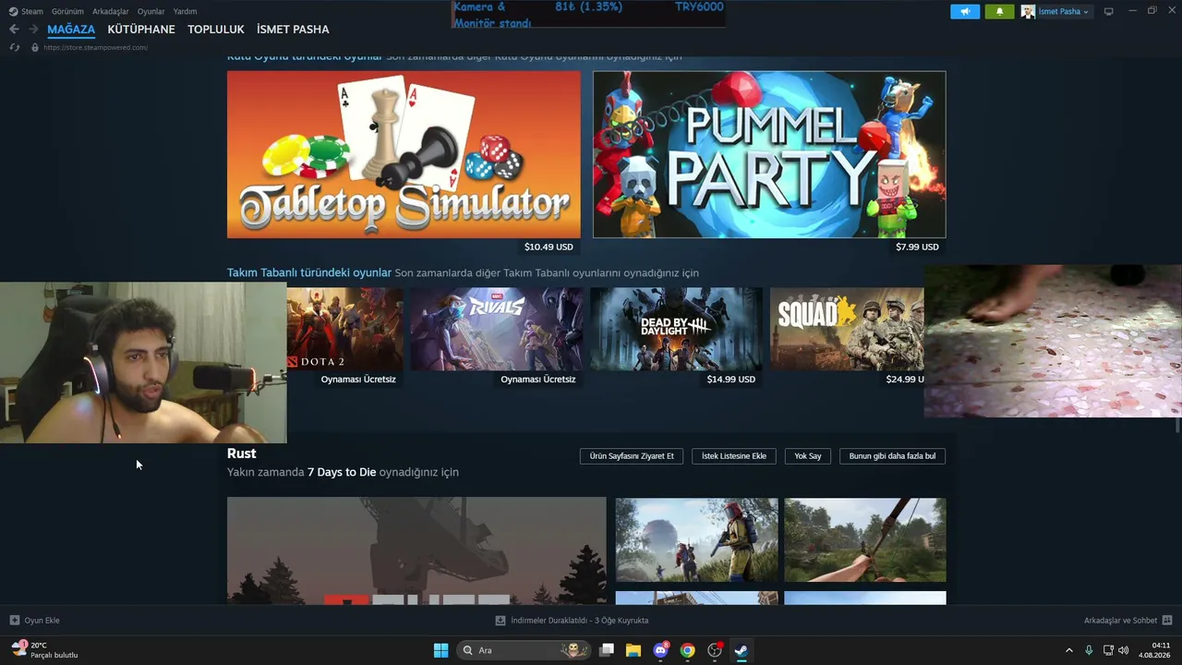This screenshot has width=1182, height=665.
Task: Open the microphone tray icon
Action: (x=1089, y=650)
